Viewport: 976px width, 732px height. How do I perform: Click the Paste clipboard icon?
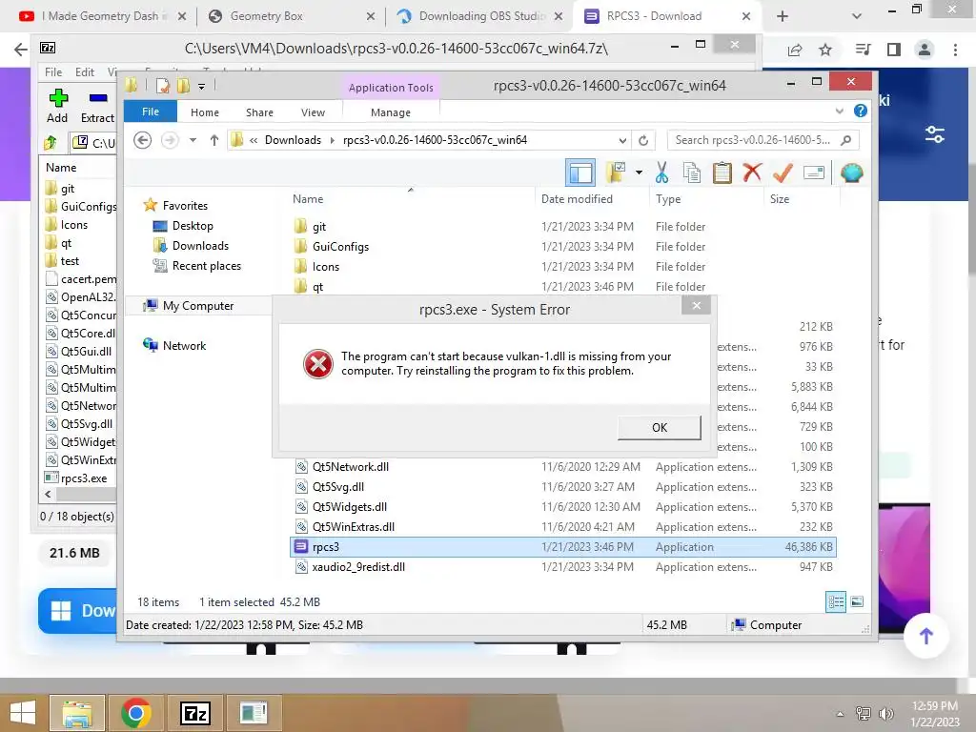coord(722,173)
